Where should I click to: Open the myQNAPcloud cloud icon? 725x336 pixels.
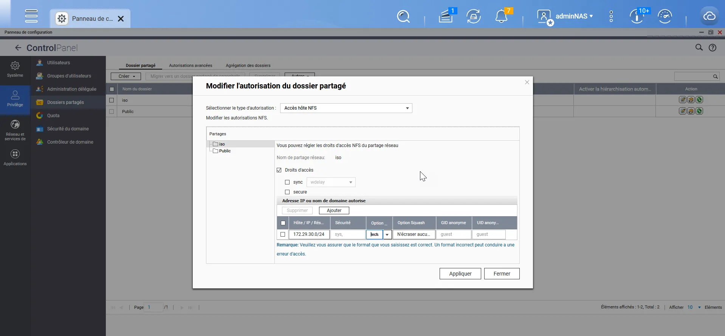click(x=709, y=16)
